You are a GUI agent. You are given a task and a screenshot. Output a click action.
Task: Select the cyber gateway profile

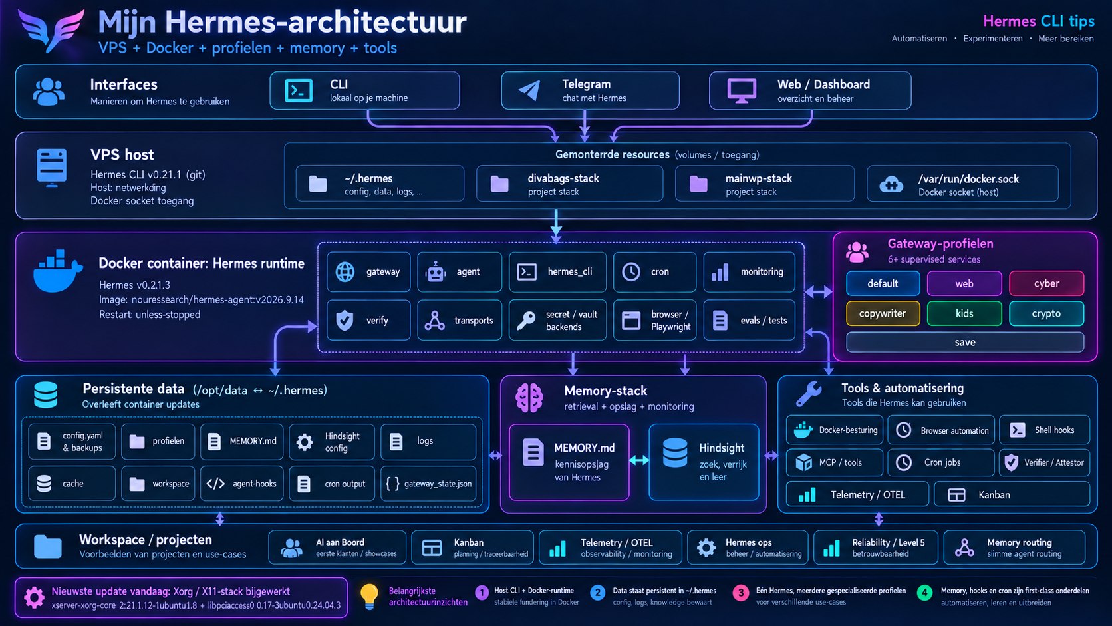point(1046,283)
